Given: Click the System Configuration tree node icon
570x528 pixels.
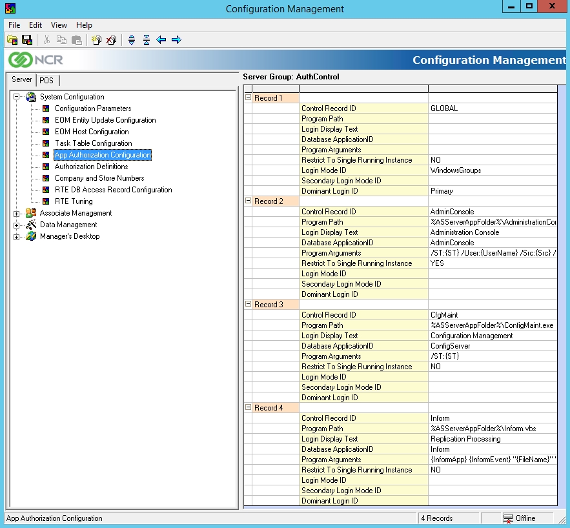Looking at the screenshot, I should [x=31, y=97].
